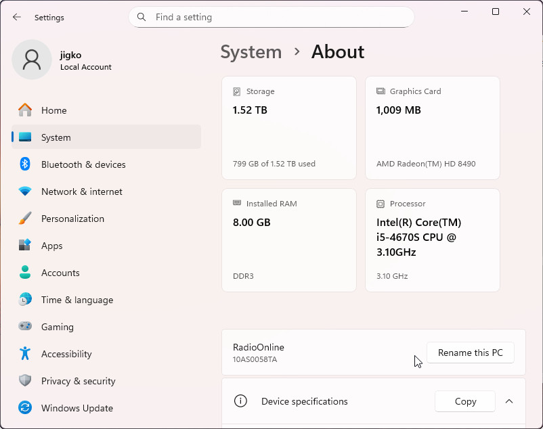Viewport: 543px width, 429px height.
Task: Go to Accounts settings
Action: pyautogui.click(x=60, y=273)
